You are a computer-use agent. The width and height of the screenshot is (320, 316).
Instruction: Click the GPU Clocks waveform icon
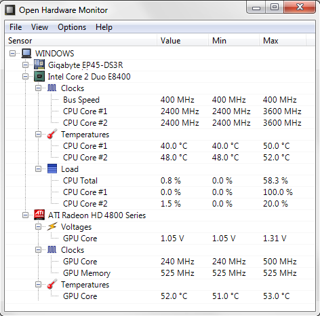[52, 249]
